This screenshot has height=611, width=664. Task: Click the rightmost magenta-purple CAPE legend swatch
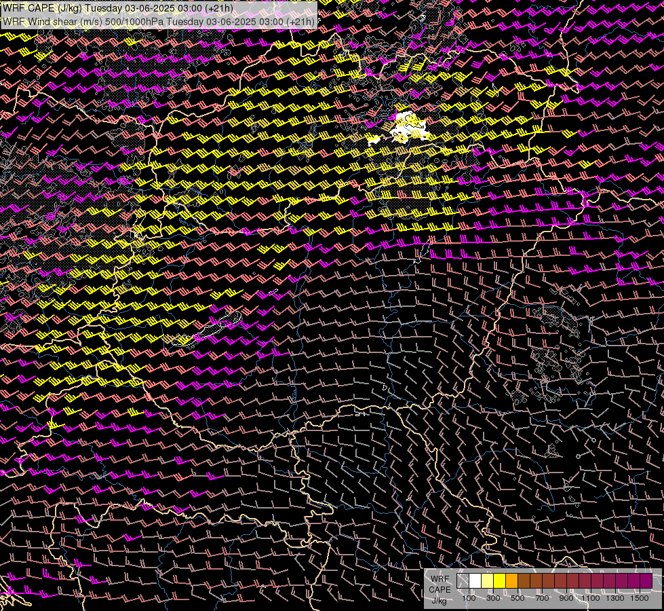pyautogui.click(x=646, y=581)
